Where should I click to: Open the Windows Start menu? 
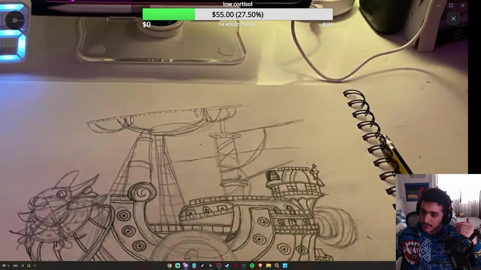[x=285, y=265]
